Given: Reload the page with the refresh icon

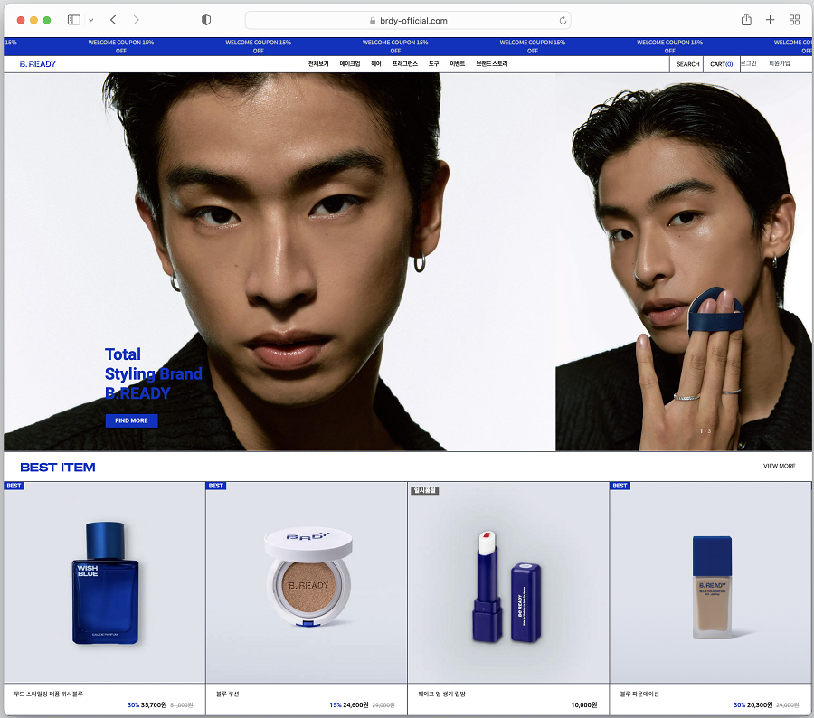Looking at the screenshot, I should [x=563, y=20].
